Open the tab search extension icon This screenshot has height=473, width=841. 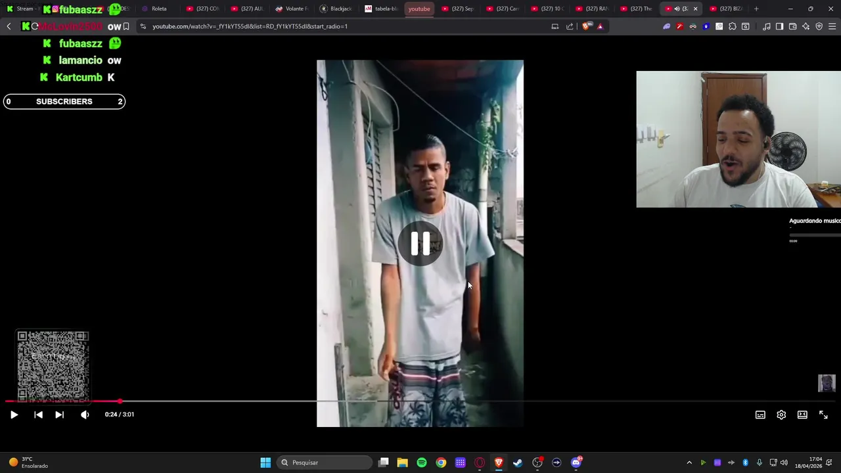pyautogui.click(x=745, y=26)
